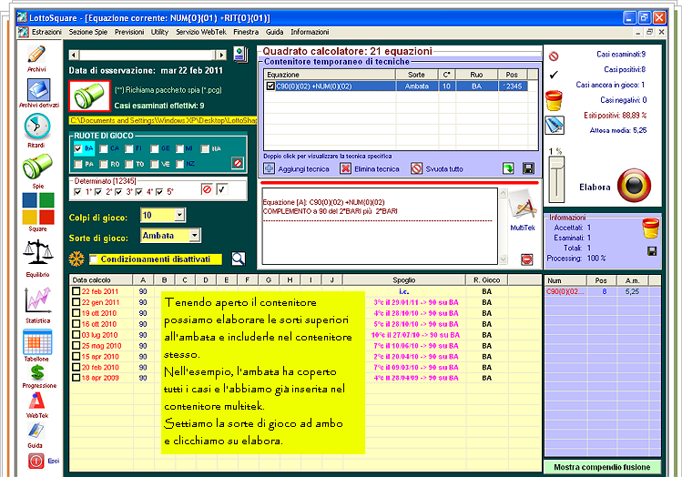
Task: Click the date scrollbar right arrow
Action: 222,55
